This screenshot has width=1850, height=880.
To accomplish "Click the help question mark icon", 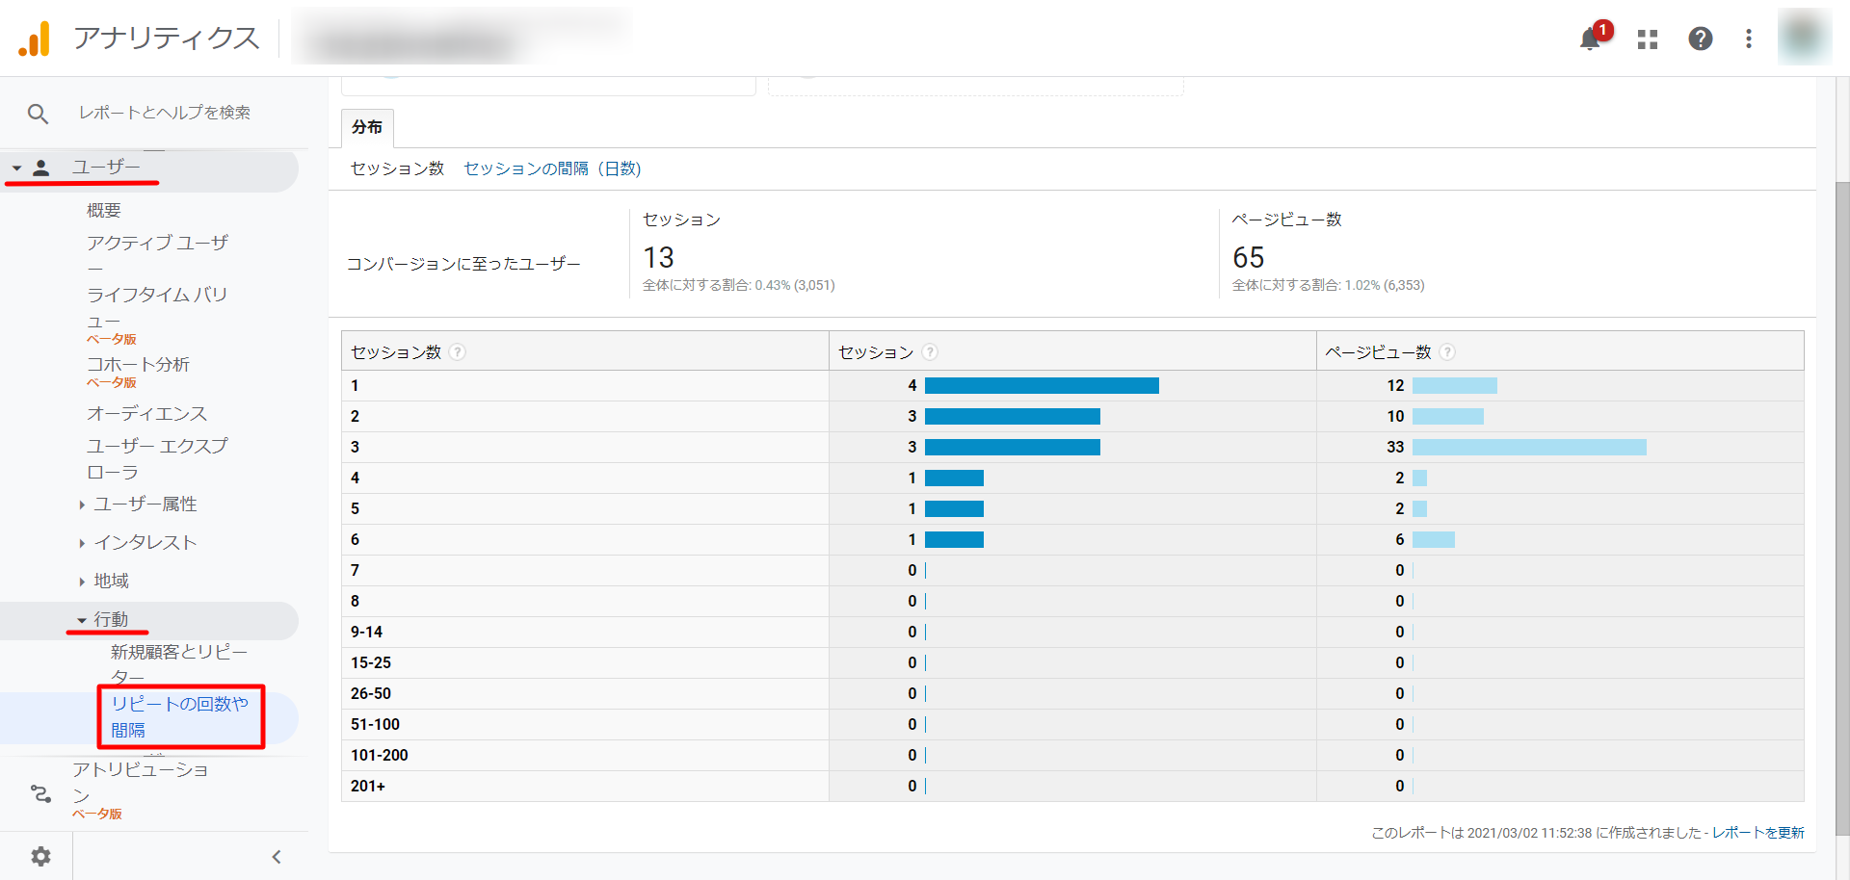I will tap(1700, 39).
